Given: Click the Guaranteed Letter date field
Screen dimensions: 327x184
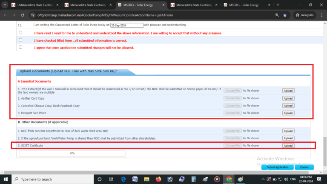Looking at the screenshot, I should pos(126,25).
